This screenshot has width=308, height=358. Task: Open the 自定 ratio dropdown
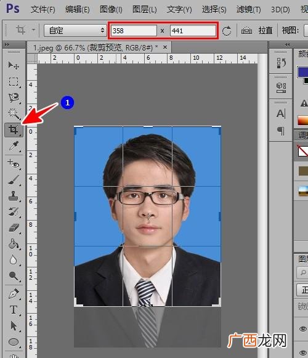pyautogui.click(x=75, y=30)
